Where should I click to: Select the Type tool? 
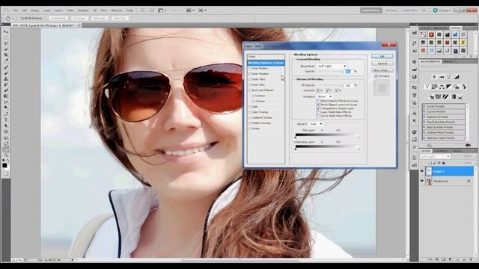pos(6,120)
